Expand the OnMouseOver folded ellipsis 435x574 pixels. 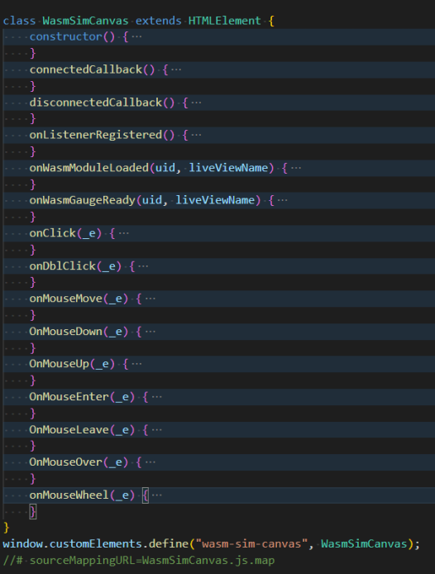click(x=151, y=462)
